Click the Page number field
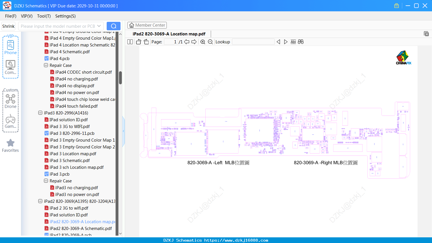Image resolution: width=432 pixels, height=243 pixels. 171,42
